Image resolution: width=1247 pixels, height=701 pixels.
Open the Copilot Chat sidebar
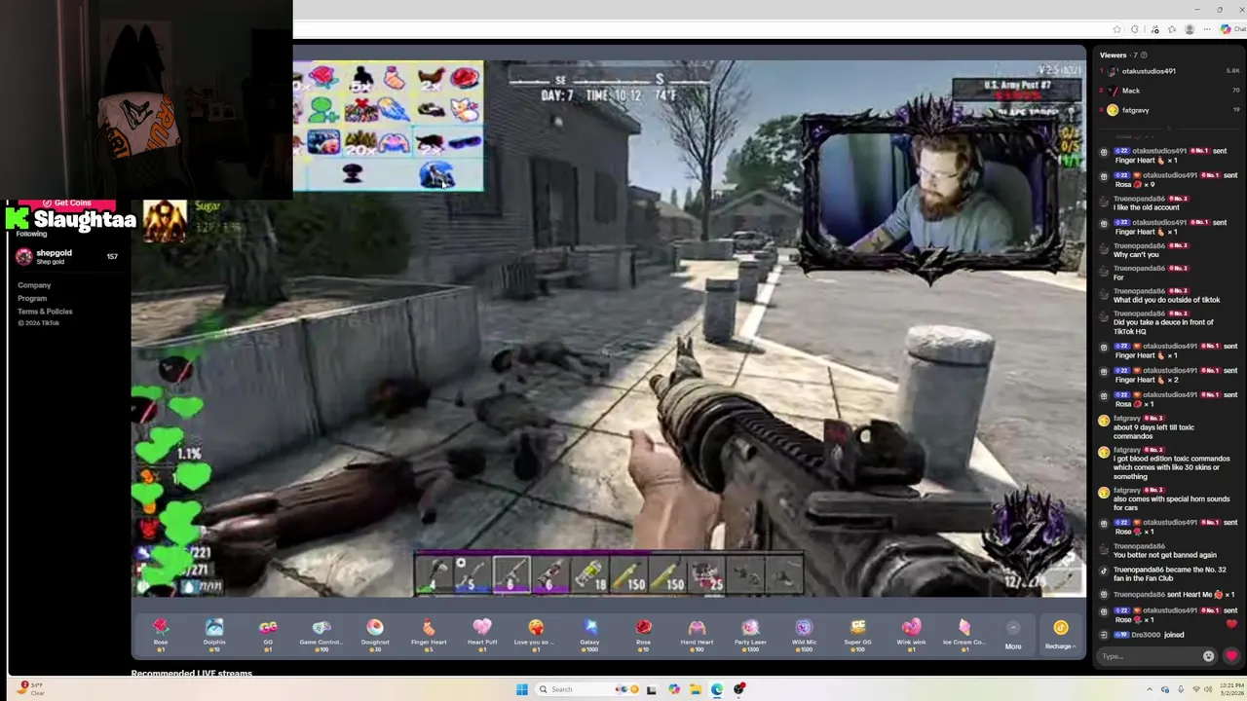coord(1230,29)
